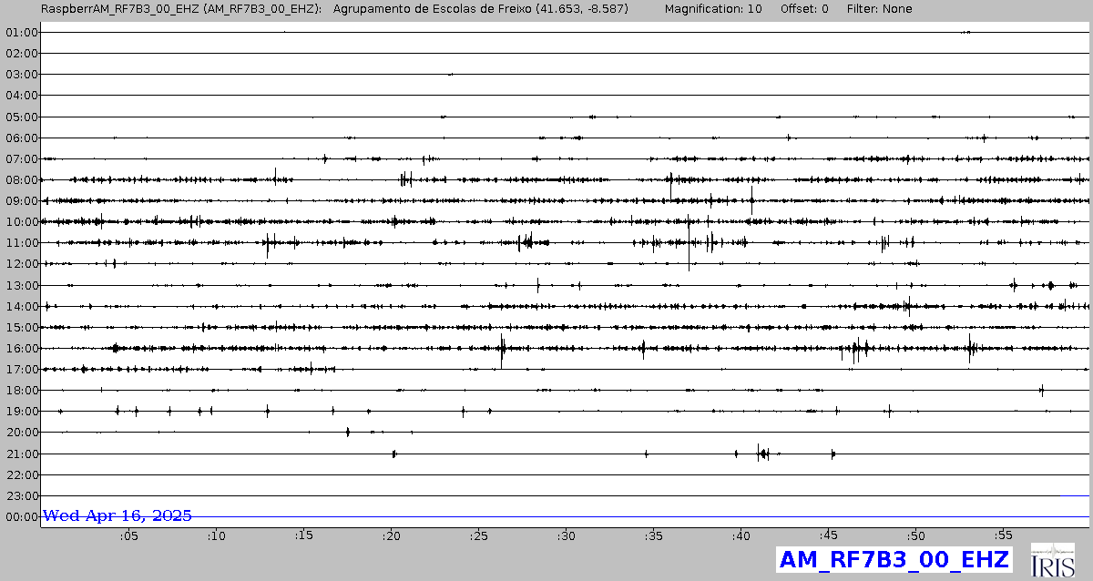Screen dimensions: 1093x581
Task: Click the :25 minute axis tick label
Action: pos(478,536)
